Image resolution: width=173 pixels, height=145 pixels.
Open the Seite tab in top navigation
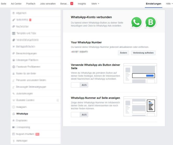[3, 4]
